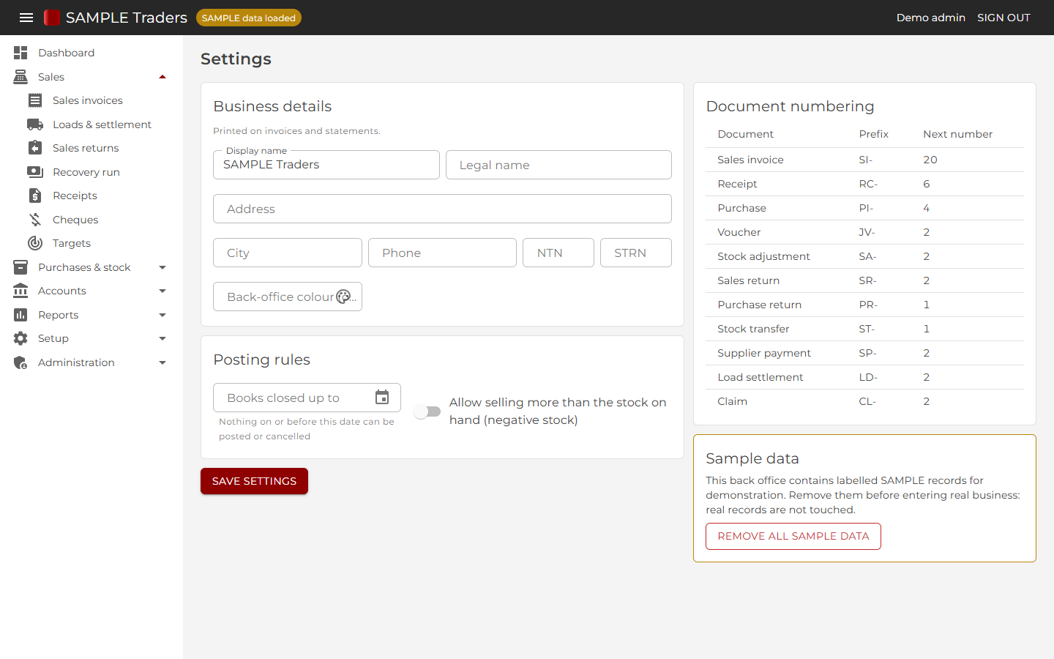
Task: Click the Purchase return row label
Action: (x=759, y=305)
